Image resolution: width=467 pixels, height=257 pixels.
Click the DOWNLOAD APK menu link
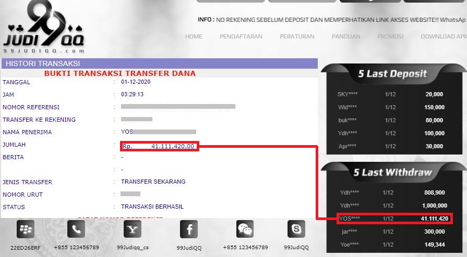pos(444,36)
